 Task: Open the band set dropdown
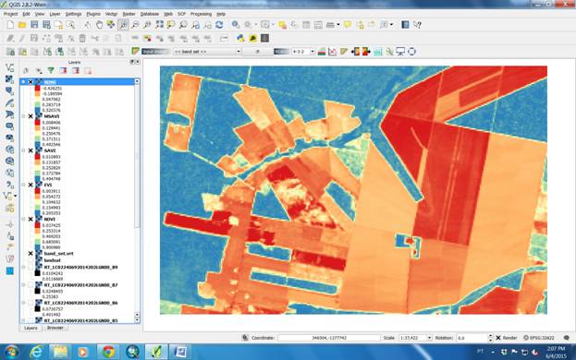pos(207,52)
